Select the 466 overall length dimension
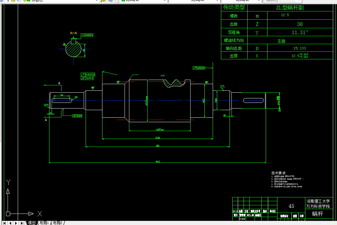The height and width of the screenshot is (225, 337). tap(158, 162)
